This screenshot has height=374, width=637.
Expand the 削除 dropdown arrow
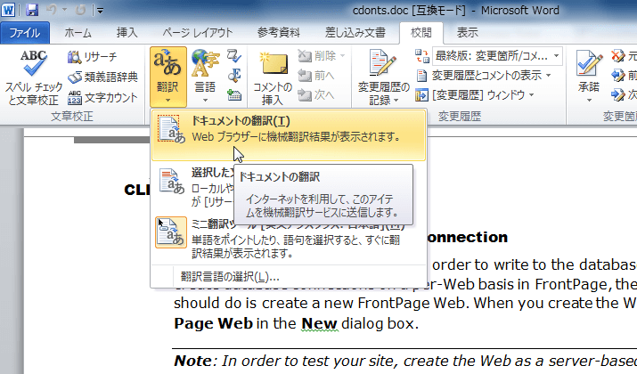point(342,56)
